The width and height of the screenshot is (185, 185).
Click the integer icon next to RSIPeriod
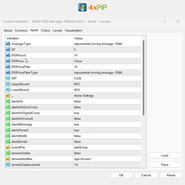(x=8, y=55)
